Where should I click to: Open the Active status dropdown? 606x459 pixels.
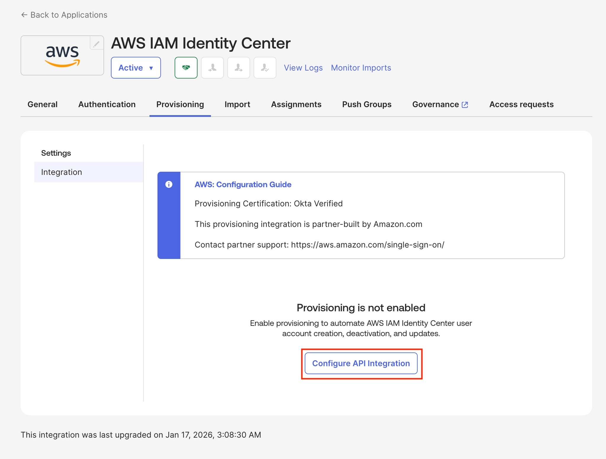pos(136,68)
